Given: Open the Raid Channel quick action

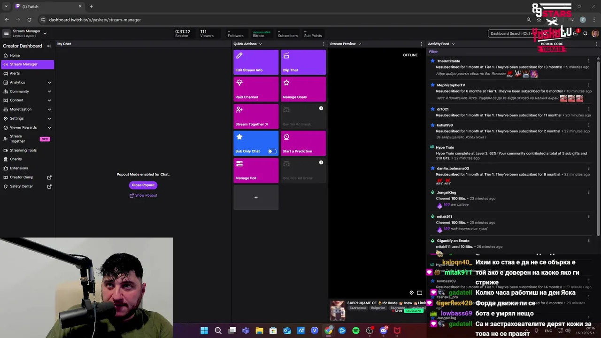Looking at the screenshot, I should [x=256, y=89].
